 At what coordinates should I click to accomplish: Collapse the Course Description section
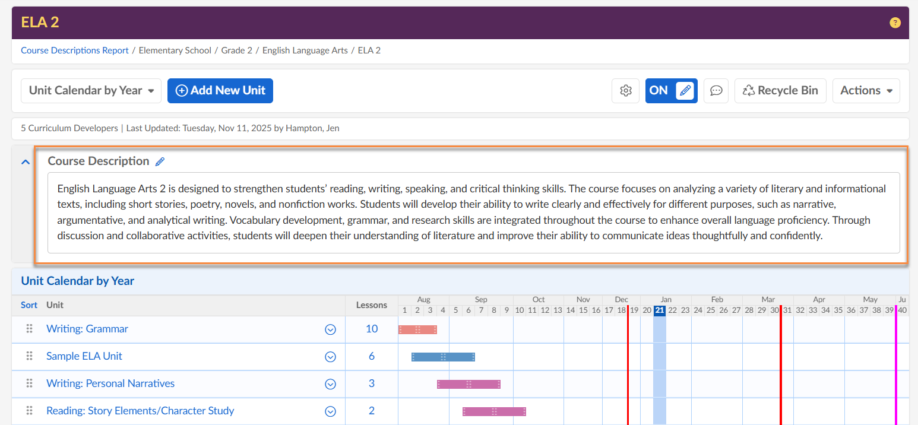(x=26, y=161)
